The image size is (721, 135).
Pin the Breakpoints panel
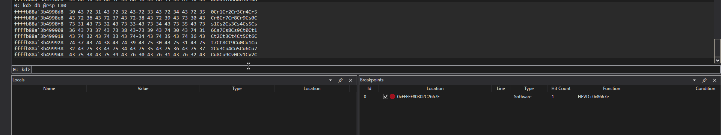coord(704,80)
